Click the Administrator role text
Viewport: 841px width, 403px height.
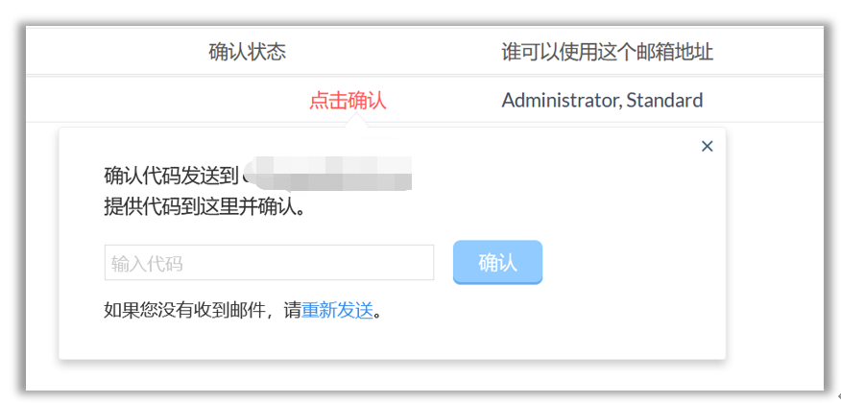coord(560,100)
